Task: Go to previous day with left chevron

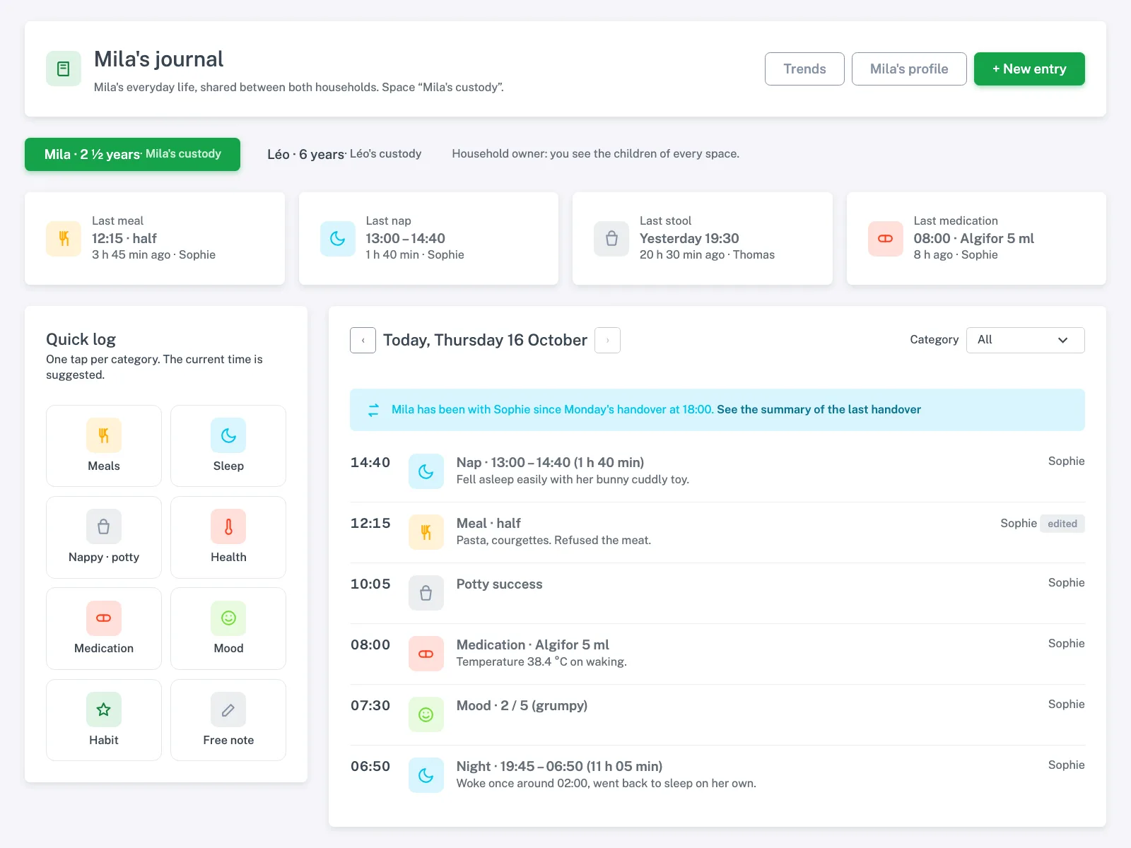Action: coord(363,340)
